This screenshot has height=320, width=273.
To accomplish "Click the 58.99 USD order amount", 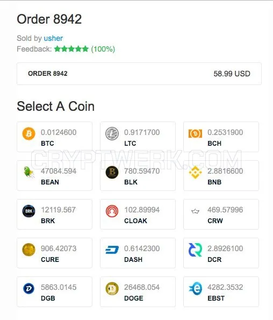I will tap(232, 74).
